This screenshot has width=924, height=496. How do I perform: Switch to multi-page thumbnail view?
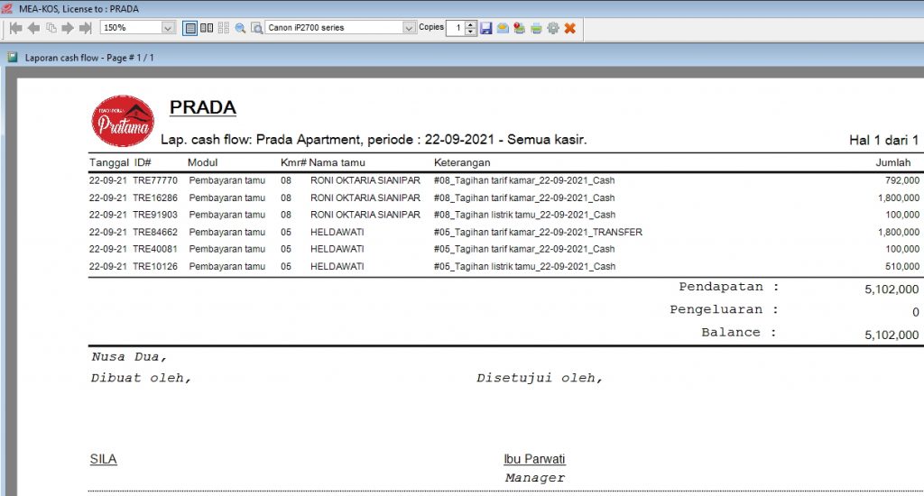coord(224,28)
